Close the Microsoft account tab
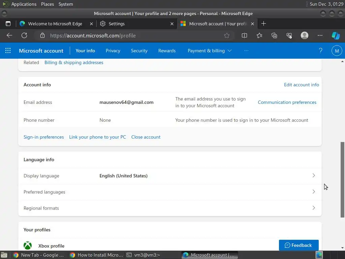Image resolution: width=345 pixels, height=259 pixels. click(x=253, y=24)
